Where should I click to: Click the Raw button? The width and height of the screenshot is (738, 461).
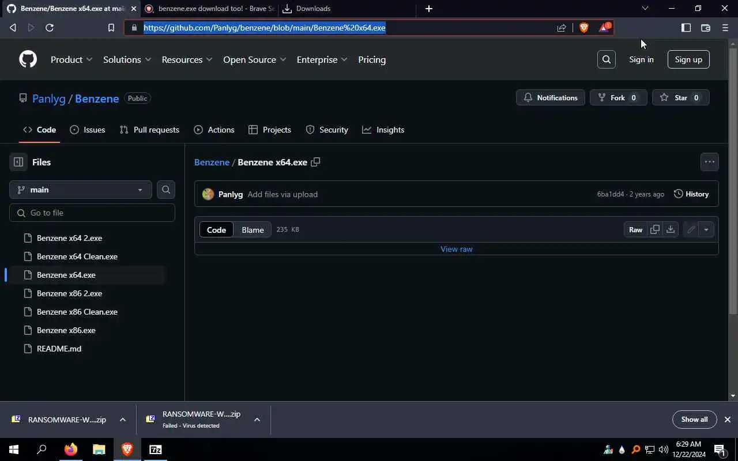pyautogui.click(x=635, y=229)
